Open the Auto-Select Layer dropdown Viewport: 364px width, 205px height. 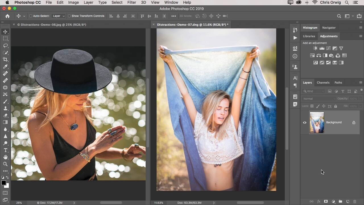click(59, 16)
